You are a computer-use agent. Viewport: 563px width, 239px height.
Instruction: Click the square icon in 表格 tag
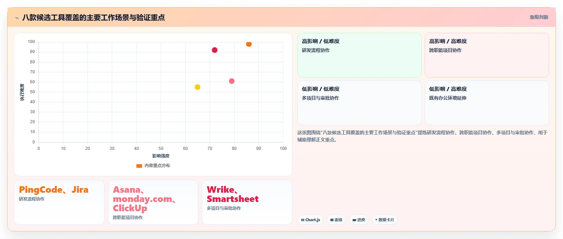(x=332, y=220)
